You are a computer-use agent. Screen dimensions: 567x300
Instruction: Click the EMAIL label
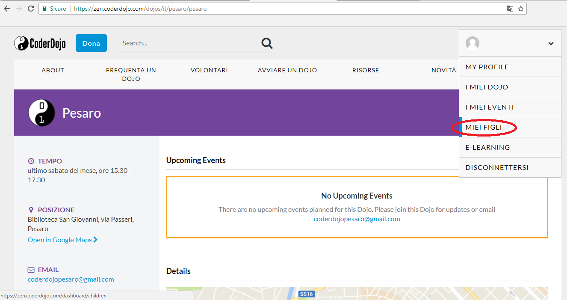[48, 270]
